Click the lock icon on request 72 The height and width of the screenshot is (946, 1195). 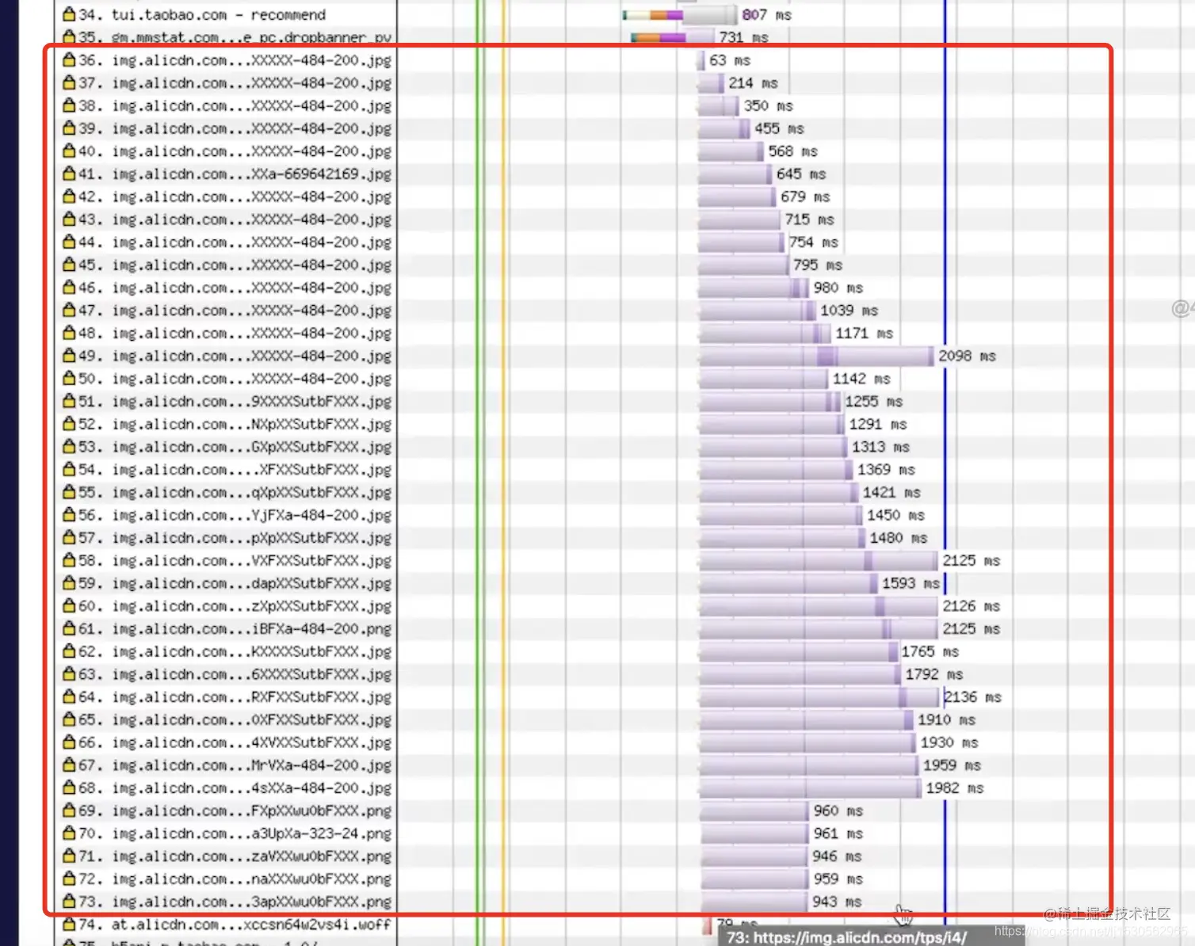click(69, 879)
